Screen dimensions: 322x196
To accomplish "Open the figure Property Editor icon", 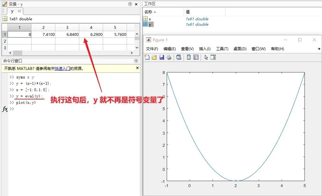I will pos(213,57).
